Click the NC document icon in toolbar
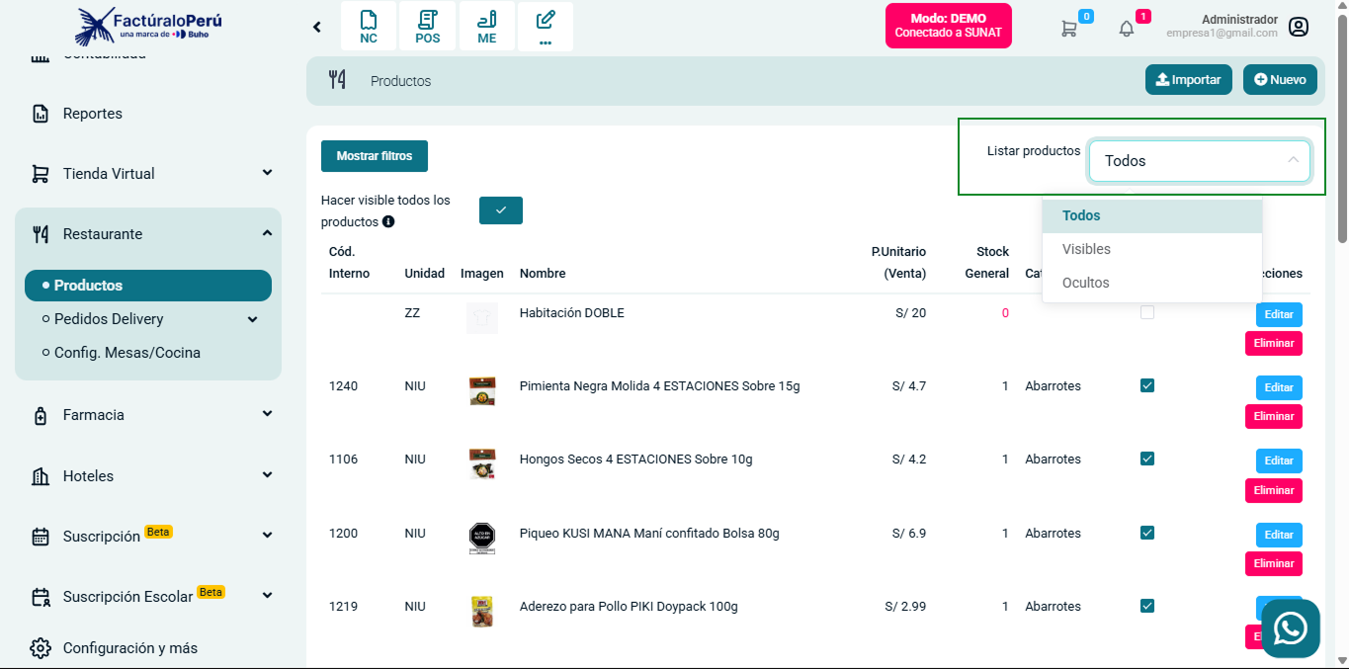Image resolution: width=1349 pixels, height=669 pixels. (x=369, y=27)
